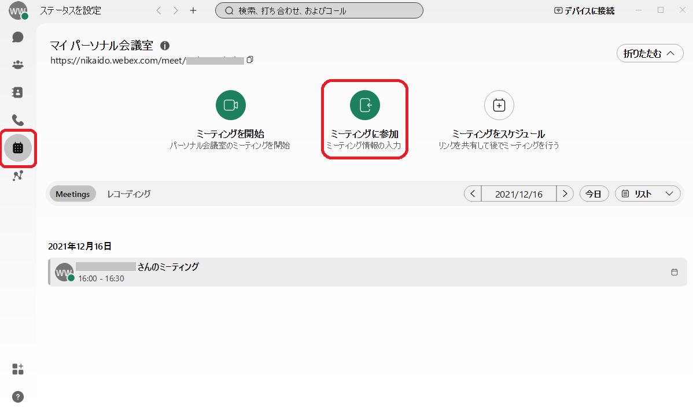
Task: Switch to the レコーディング tab
Action: point(128,194)
